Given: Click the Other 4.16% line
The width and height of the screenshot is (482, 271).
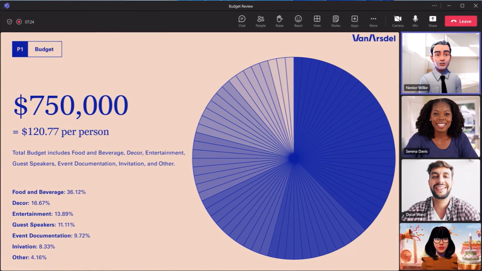Looking at the screenshot, I should coord(29,257).
